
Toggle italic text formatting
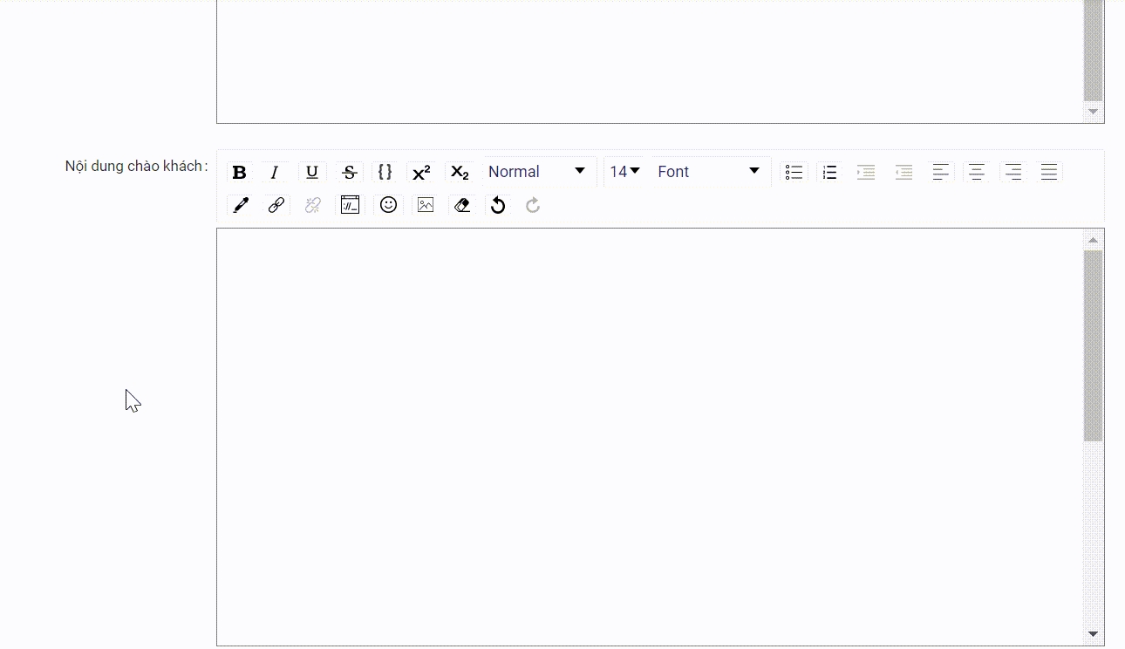tap(275, 172)
